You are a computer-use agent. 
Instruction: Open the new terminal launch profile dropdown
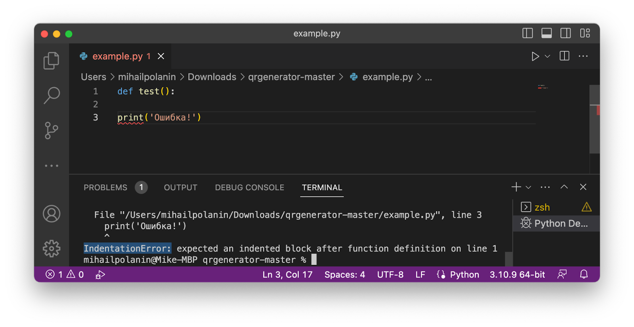(x=528, y=187)
